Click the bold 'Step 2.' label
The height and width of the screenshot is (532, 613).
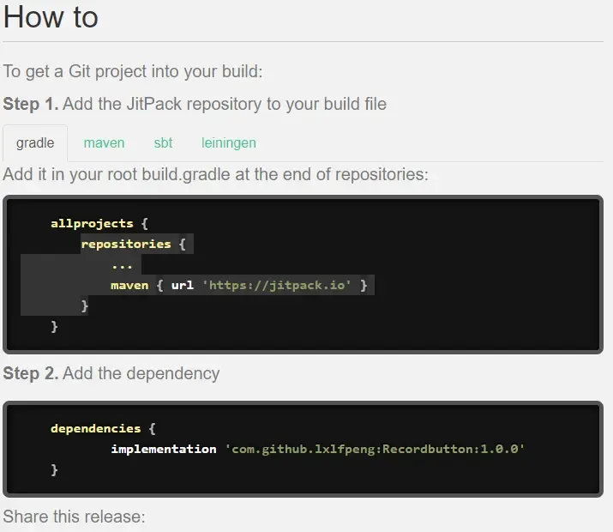pyautogui.click(x=31, y=373)
